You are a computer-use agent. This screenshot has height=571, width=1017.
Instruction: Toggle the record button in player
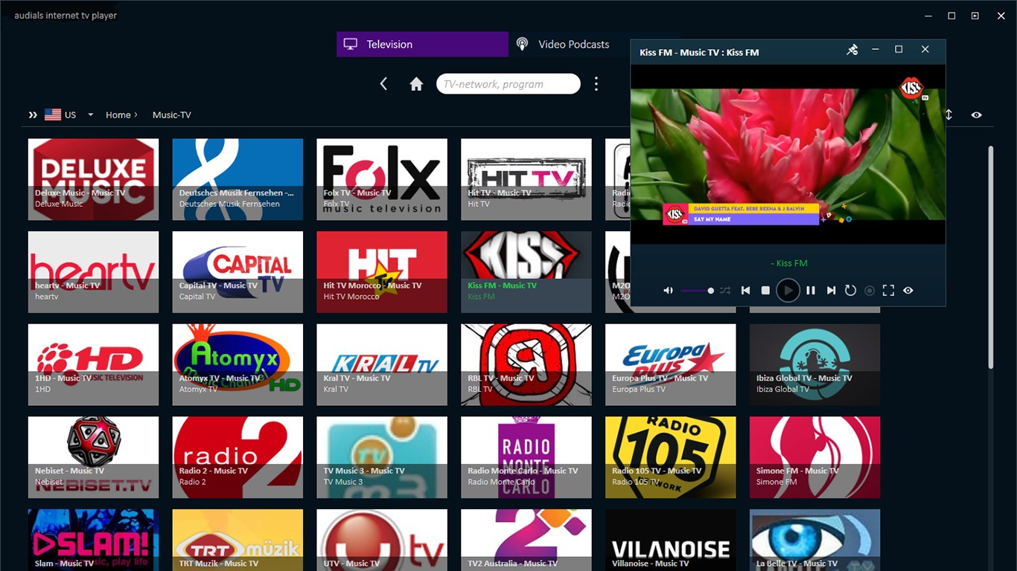tap(869, 291)
